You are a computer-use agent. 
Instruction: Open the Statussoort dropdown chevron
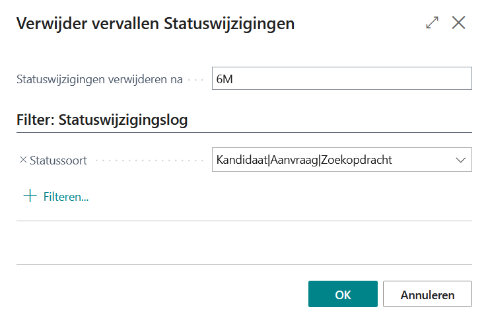click(460, 160)
